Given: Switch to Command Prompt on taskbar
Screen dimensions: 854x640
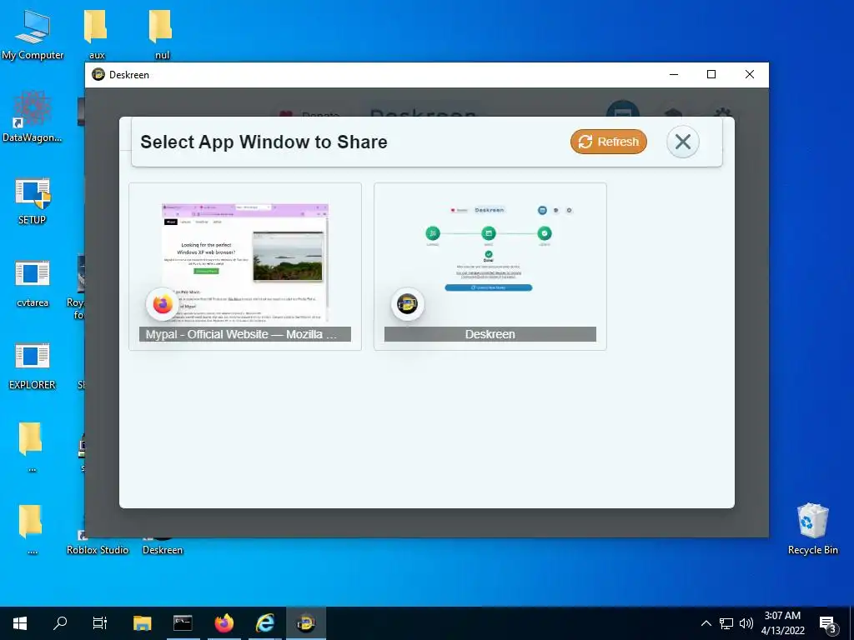Looking at the screenshot, I should point(183,623).
